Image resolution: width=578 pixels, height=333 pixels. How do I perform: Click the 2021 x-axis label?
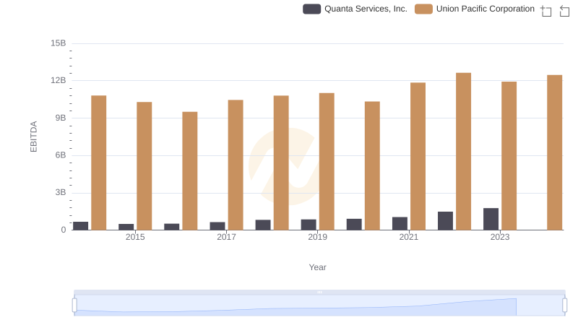click(409, 237)
